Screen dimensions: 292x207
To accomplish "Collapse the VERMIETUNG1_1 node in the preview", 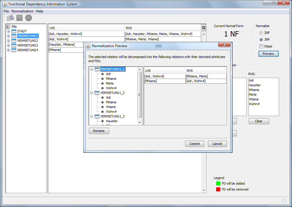I will 92,69.
